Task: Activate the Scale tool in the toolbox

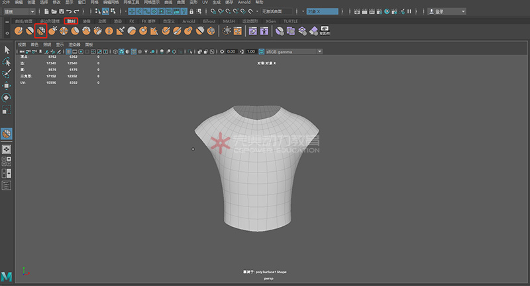Action: pos(7,109)
